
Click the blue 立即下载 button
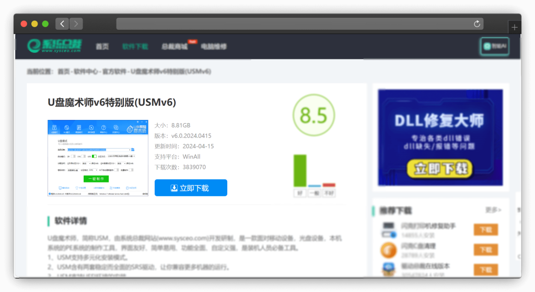191,188
